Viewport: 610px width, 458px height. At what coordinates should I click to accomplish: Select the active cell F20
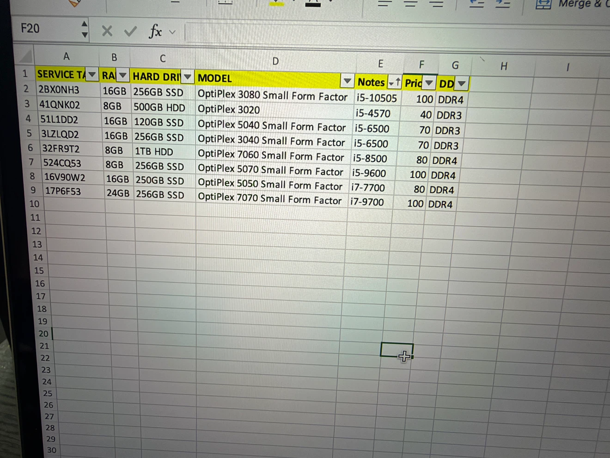396,350
